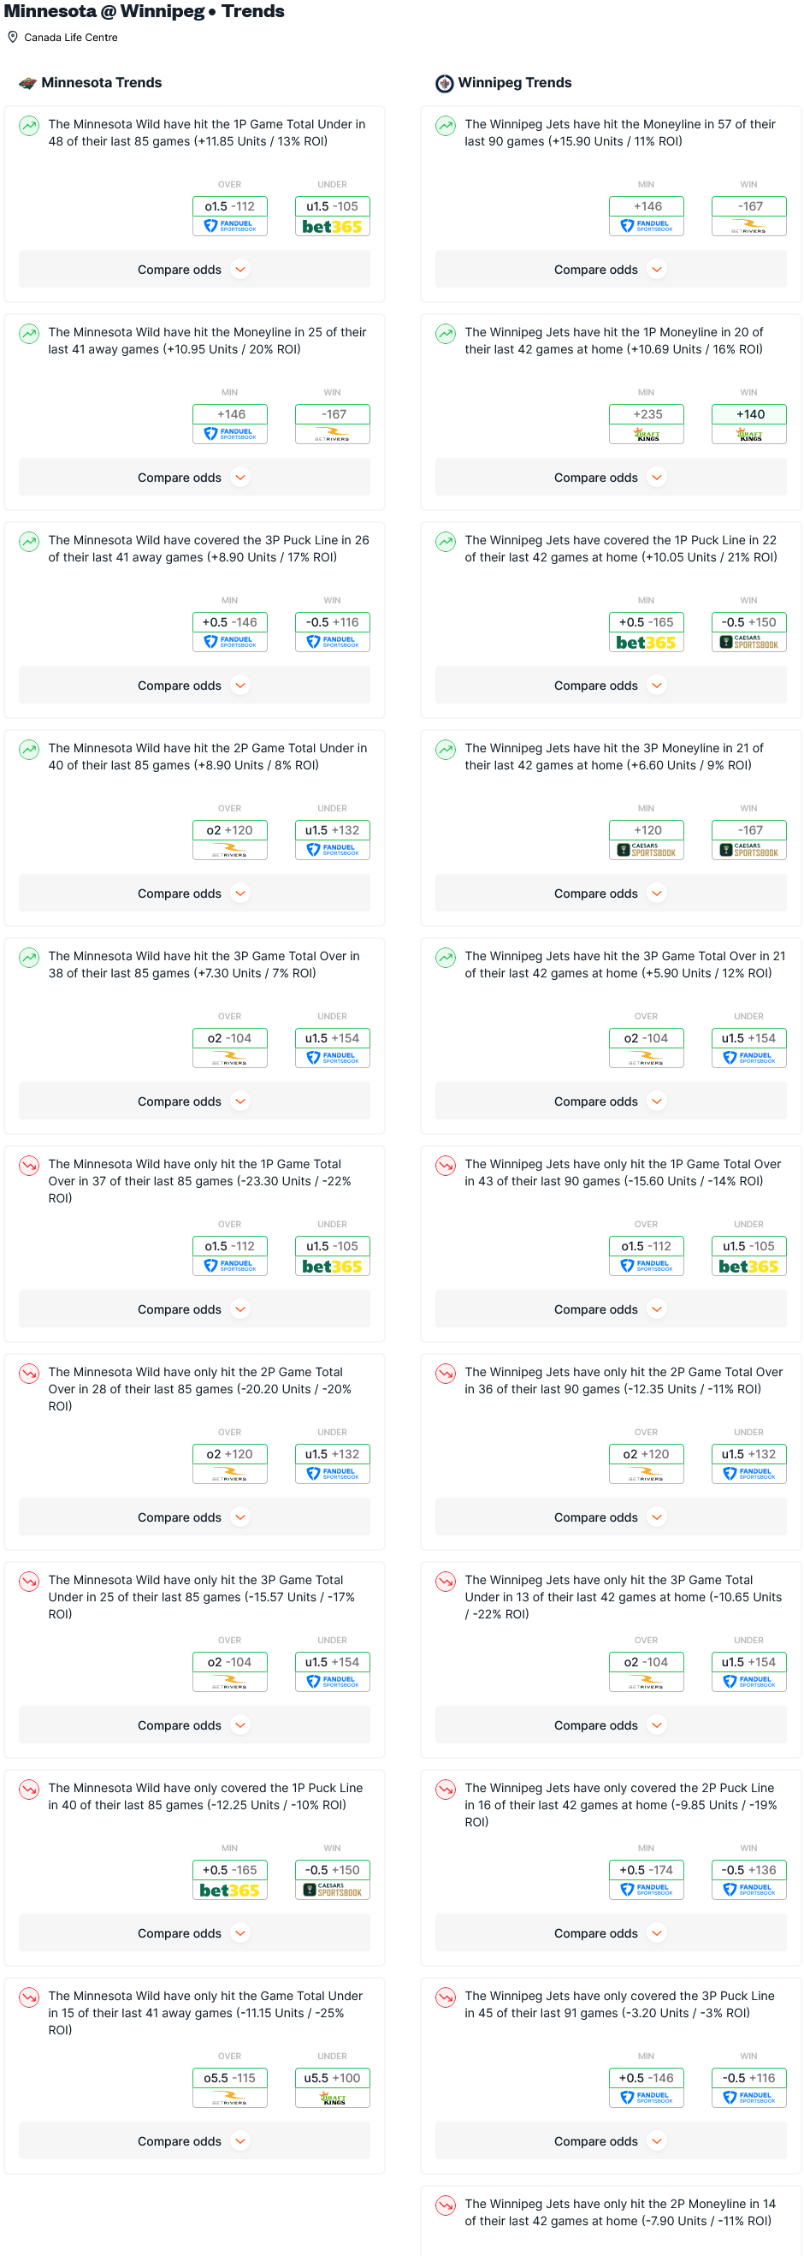Click the green trend icon beside Wild 1P Under trend
The width and height of the screenshot is (804, 2256).
[29, 125]
